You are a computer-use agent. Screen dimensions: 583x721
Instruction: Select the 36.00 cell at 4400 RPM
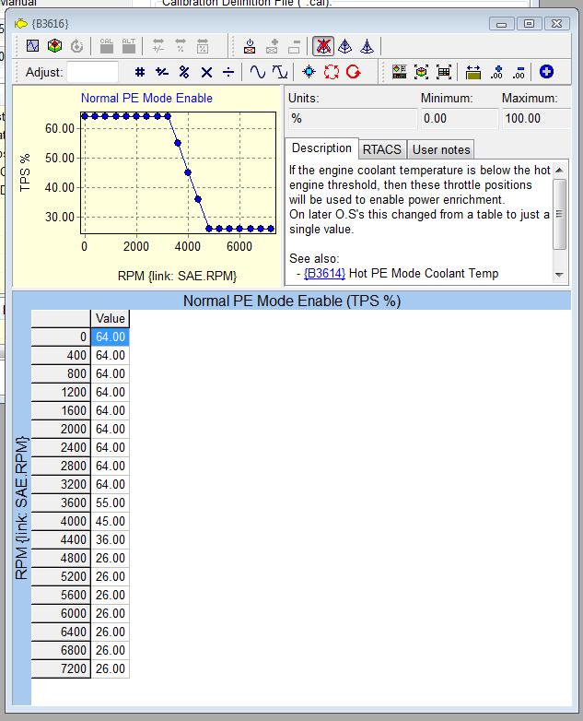(111, 539)
